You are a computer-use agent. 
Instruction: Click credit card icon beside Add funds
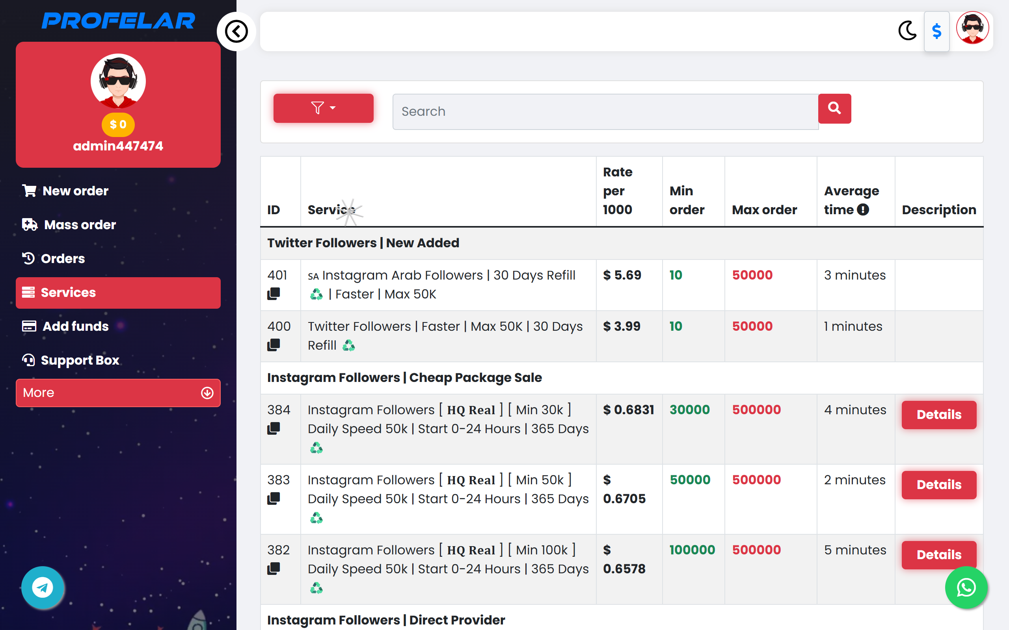(29, 326)
